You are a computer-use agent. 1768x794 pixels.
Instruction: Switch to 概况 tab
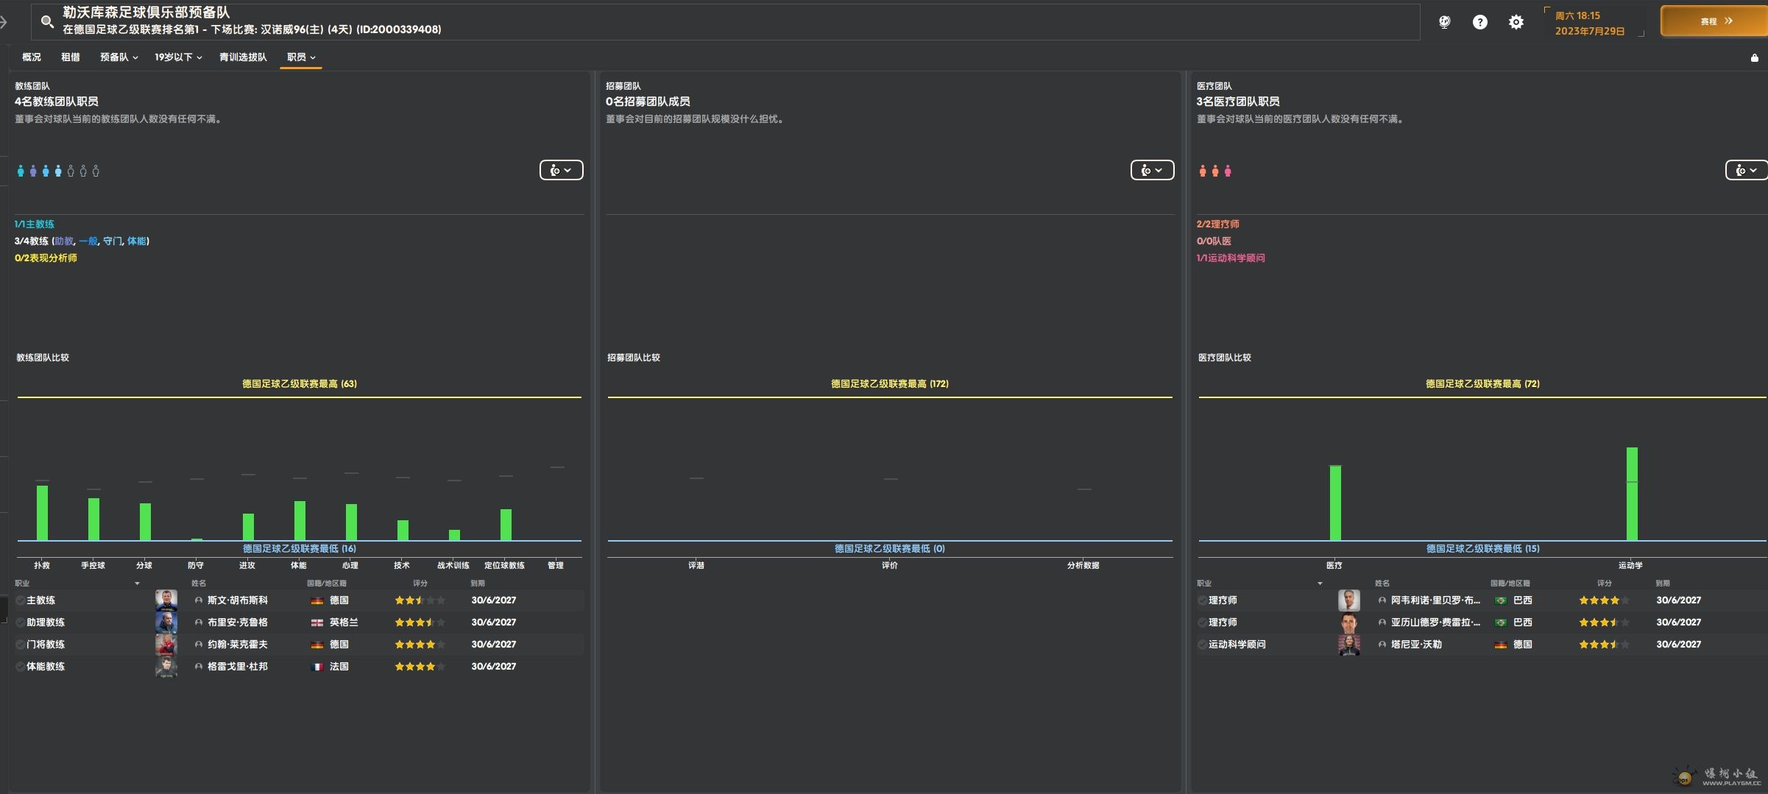tap(32, 57)
